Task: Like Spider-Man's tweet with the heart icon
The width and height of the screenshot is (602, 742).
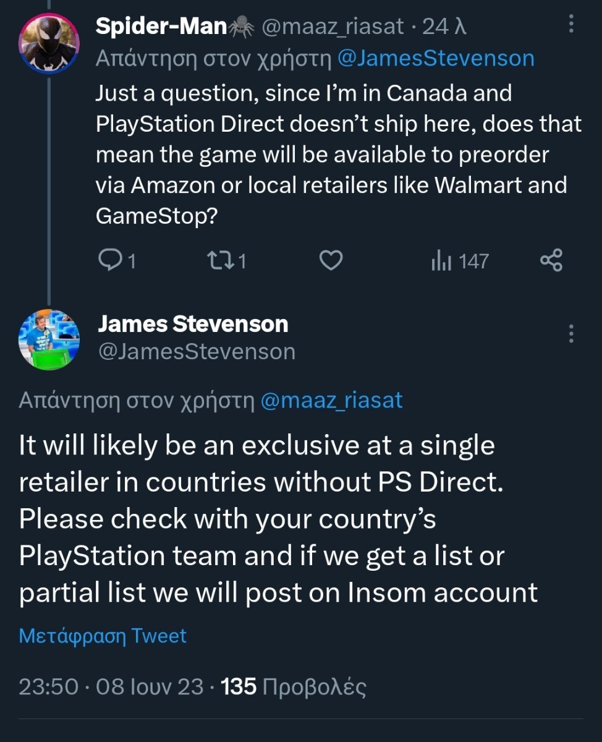Action: coord(331,261)
